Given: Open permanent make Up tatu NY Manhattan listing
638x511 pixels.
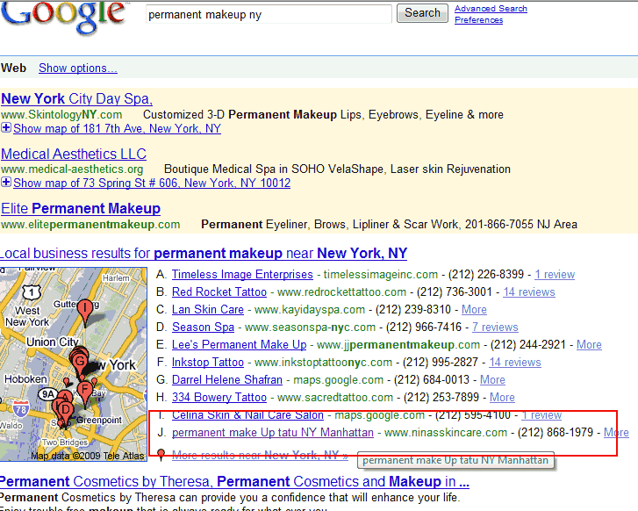Looking at the screenshot, I should [x=273, y=432].
